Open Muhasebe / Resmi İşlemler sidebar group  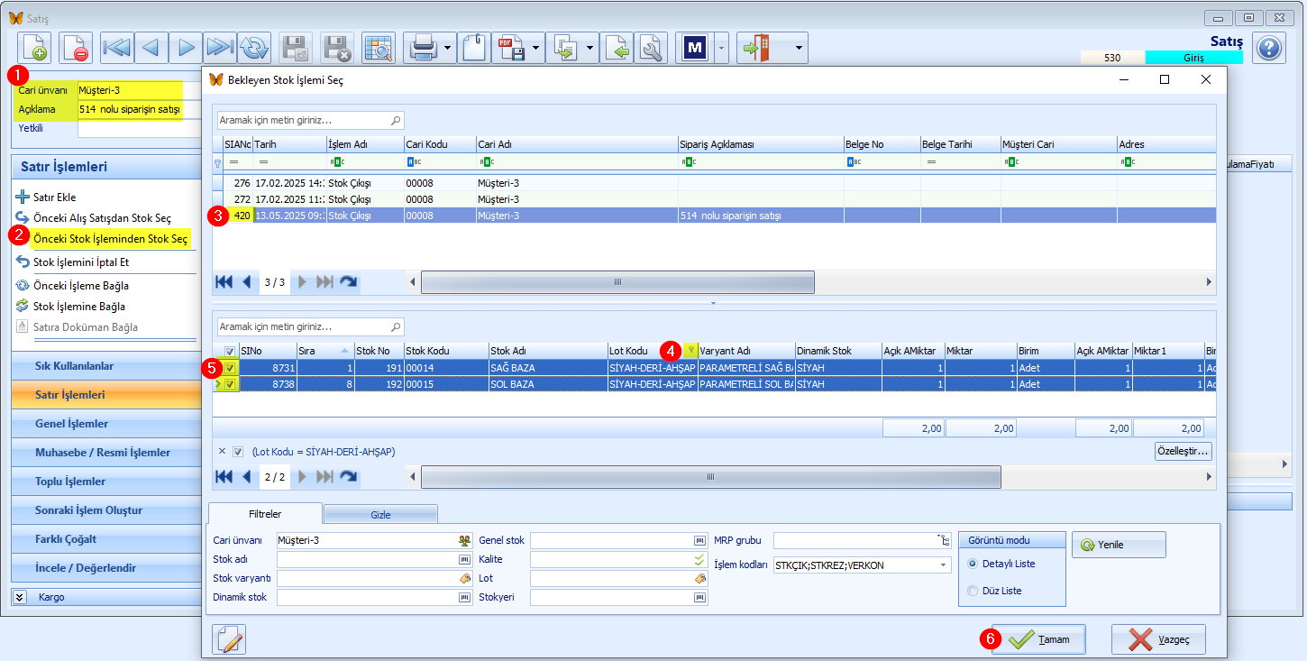pos(105,453)
